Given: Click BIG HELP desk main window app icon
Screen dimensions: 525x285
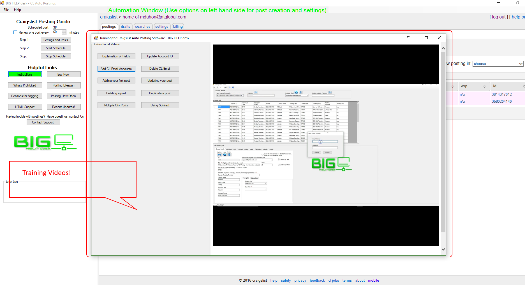Looking at the screenshot, I should pyautogui.click(x=2, y=3).
